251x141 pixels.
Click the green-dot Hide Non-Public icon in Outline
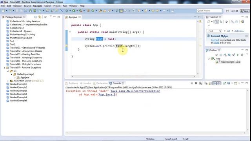click(238, 55)
